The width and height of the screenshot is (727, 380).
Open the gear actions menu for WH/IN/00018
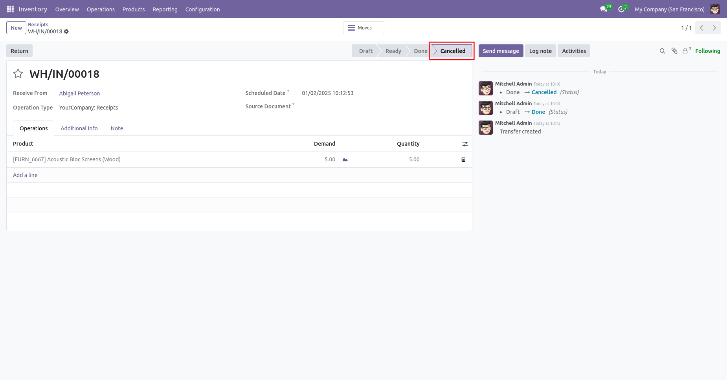(x=66, y=31)
